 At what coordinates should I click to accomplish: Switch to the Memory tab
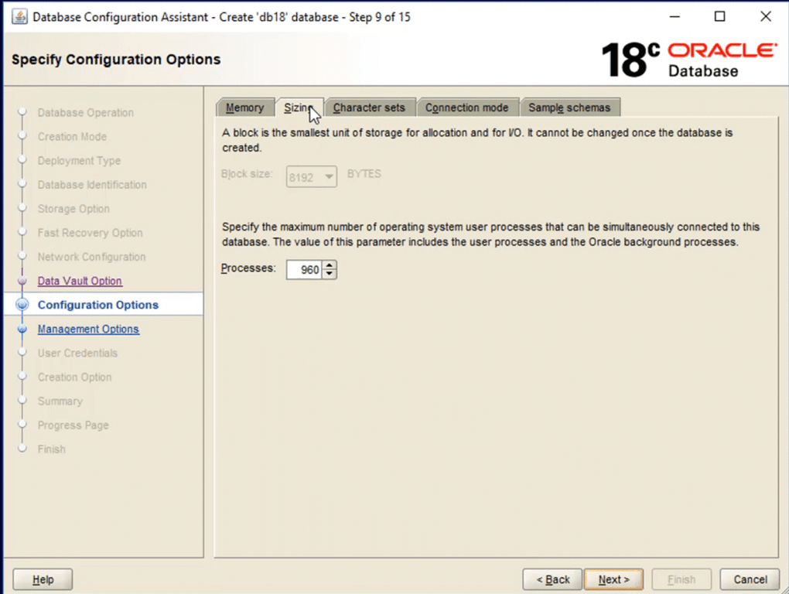pyautogui.click(x=244, y=108)
